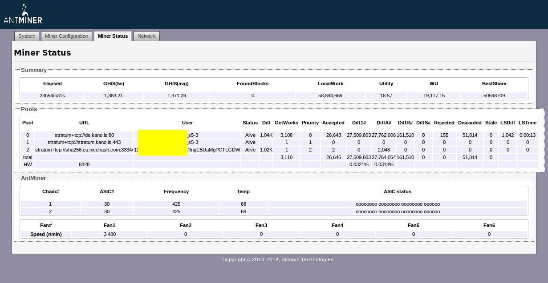548x283 pixels.
Task: Click the Accepted column header
Action: pyautogui.click(x=333, y=123)
